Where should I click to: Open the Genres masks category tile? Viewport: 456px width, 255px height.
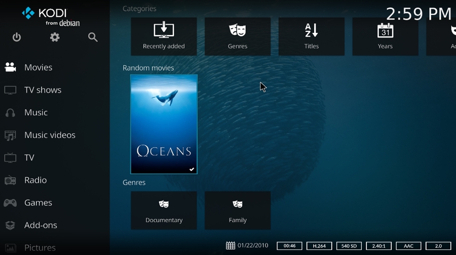pyautogui.click(x=238, y=36)
